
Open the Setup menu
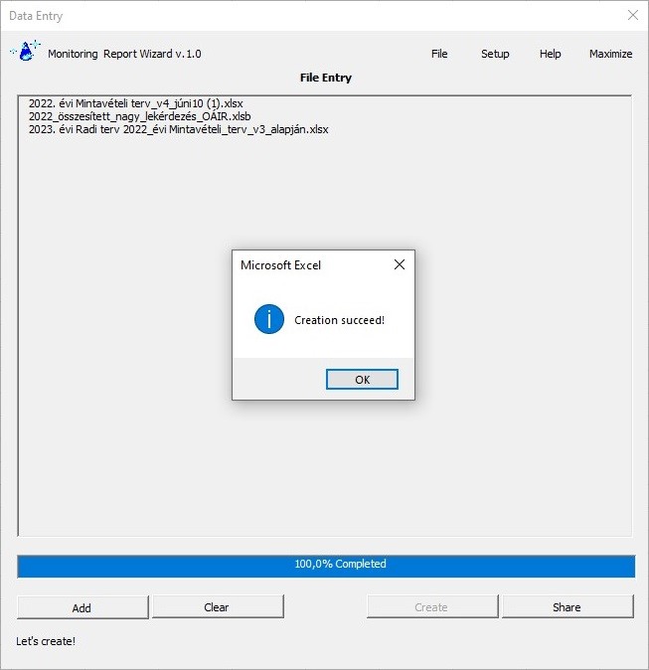495,54
